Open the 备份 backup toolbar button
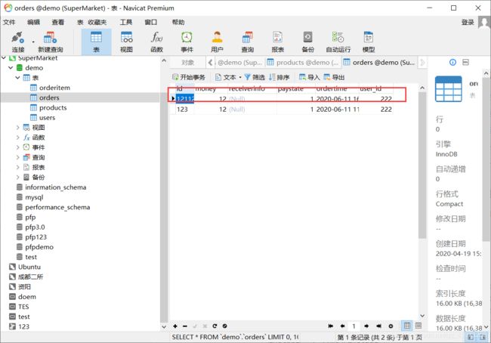491x343 pixels. (307, 42)
